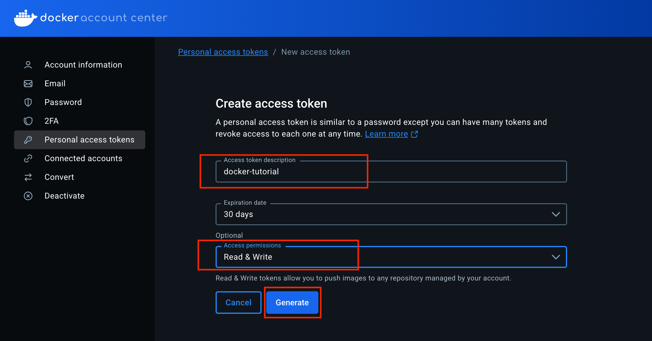Image resolution: width=652 pixels, height=341 pixels.
Task: Open the Deactivate sidebar option
Action: 80,196
